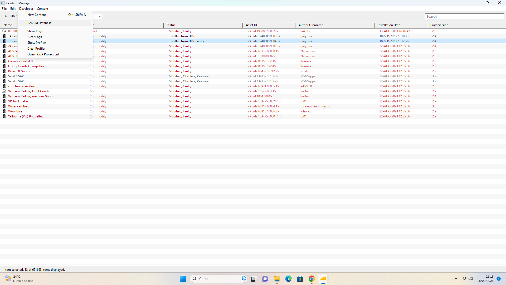
Task: Launch Microsoft Edge from taskbar
Action: tap(289, 279)
